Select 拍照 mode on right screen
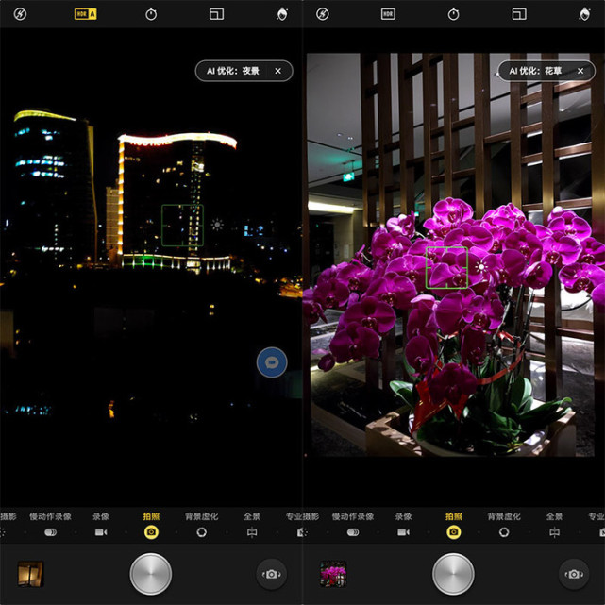605x605 pixels. tap(454, 516)
